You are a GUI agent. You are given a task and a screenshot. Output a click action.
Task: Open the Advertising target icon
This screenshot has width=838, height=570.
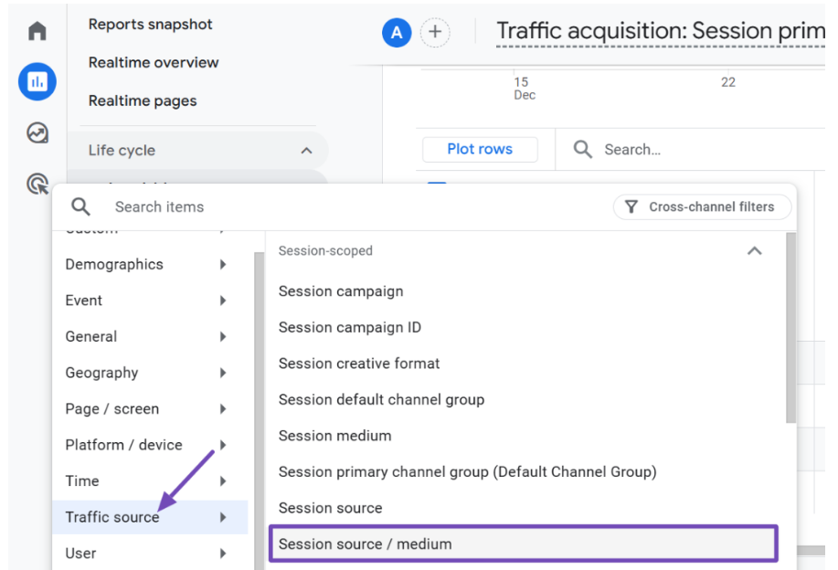37,185
